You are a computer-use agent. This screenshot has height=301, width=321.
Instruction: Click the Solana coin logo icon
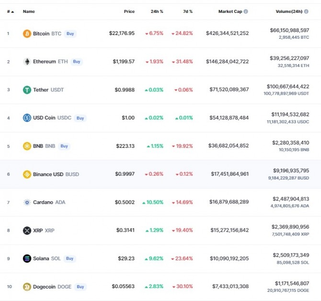(x=27, y=258)
